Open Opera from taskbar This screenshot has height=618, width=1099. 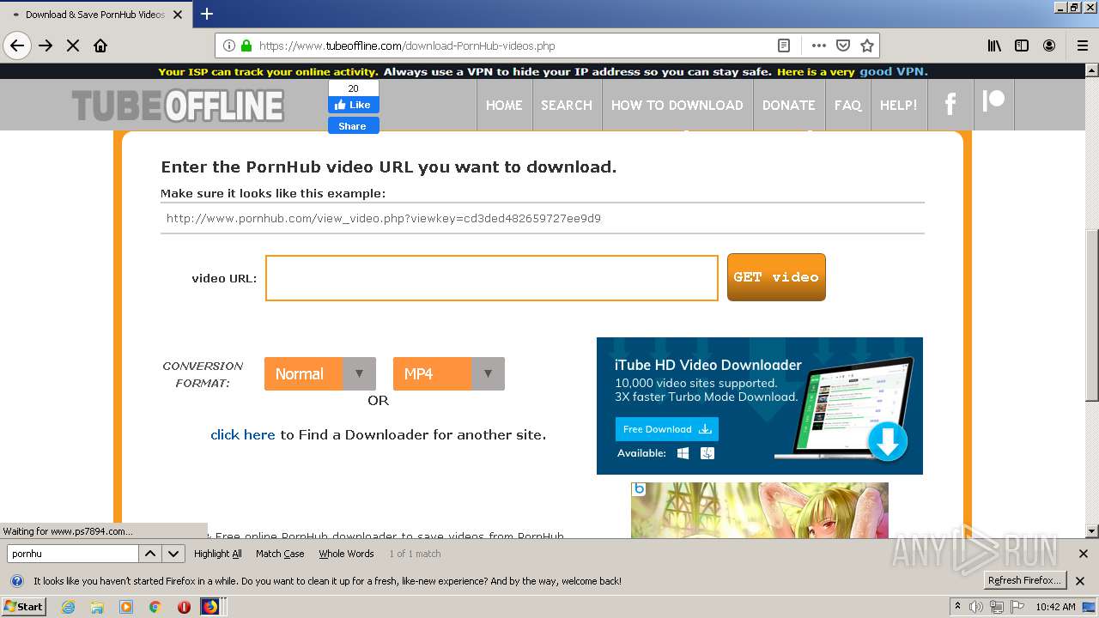184,607
